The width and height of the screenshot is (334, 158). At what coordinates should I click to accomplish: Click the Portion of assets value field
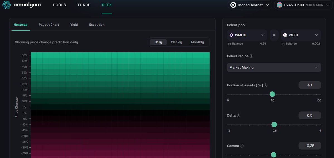pyautogui.click(x=310, y=85)
